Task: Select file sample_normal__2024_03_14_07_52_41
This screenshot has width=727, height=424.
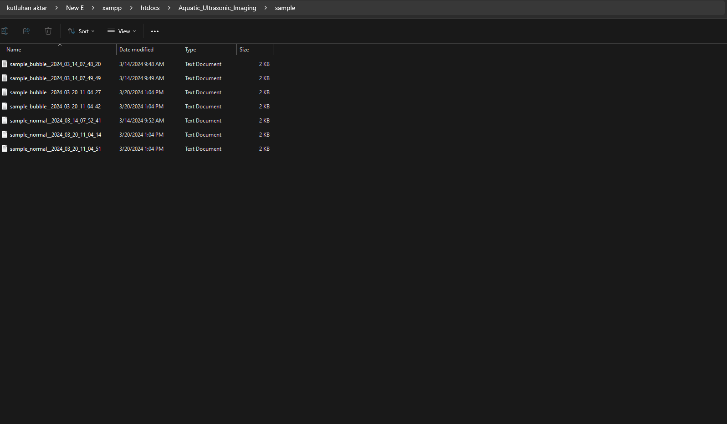Action: (x=56, y=121)
